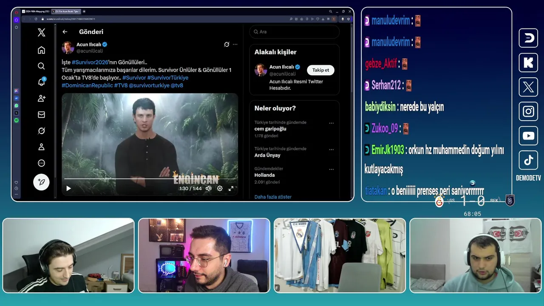
Task: Click the #Survivor2026 hashtag
Action: click(x=90, y=62)
